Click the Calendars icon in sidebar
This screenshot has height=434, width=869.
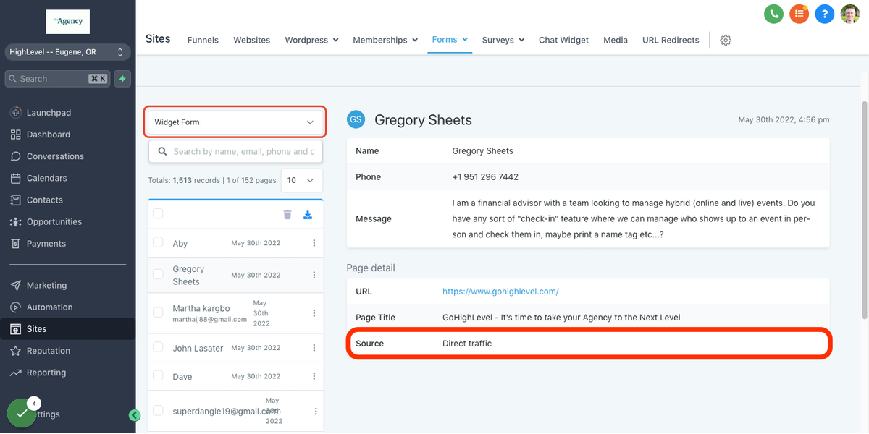[16, 178]
